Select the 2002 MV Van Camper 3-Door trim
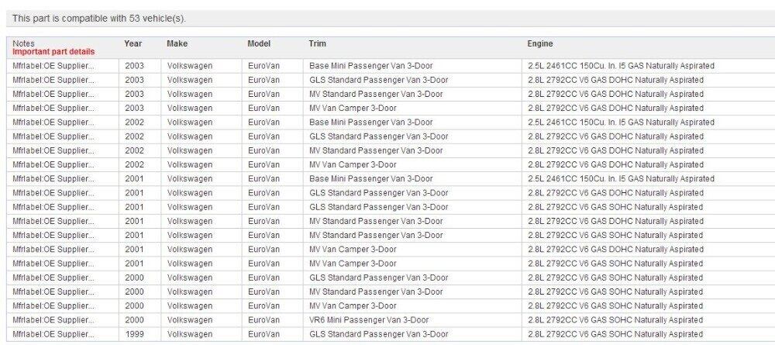Image resolution: width=775 pixels, height=345 pixels. [353, 164]
